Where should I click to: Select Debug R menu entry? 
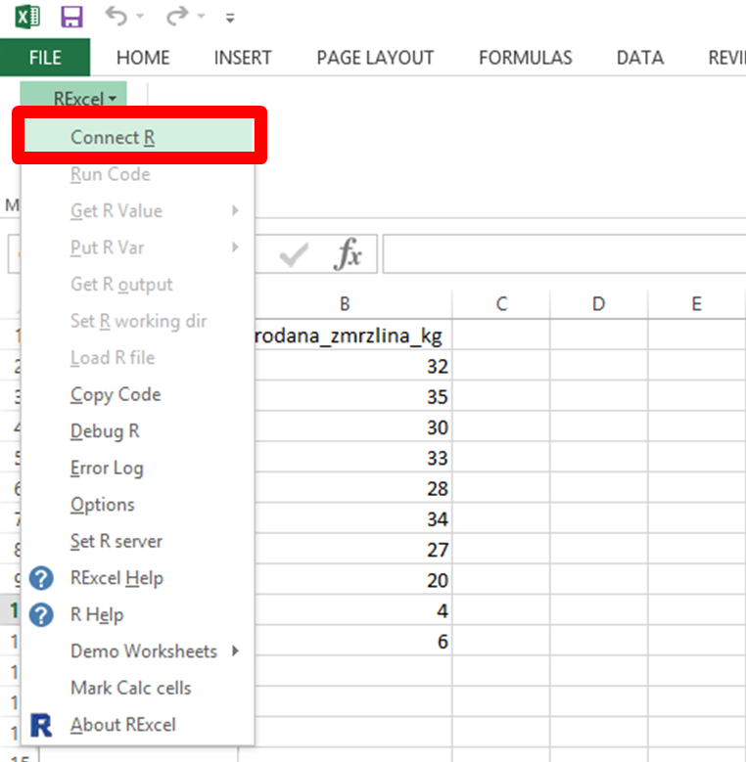click(138, 431)
